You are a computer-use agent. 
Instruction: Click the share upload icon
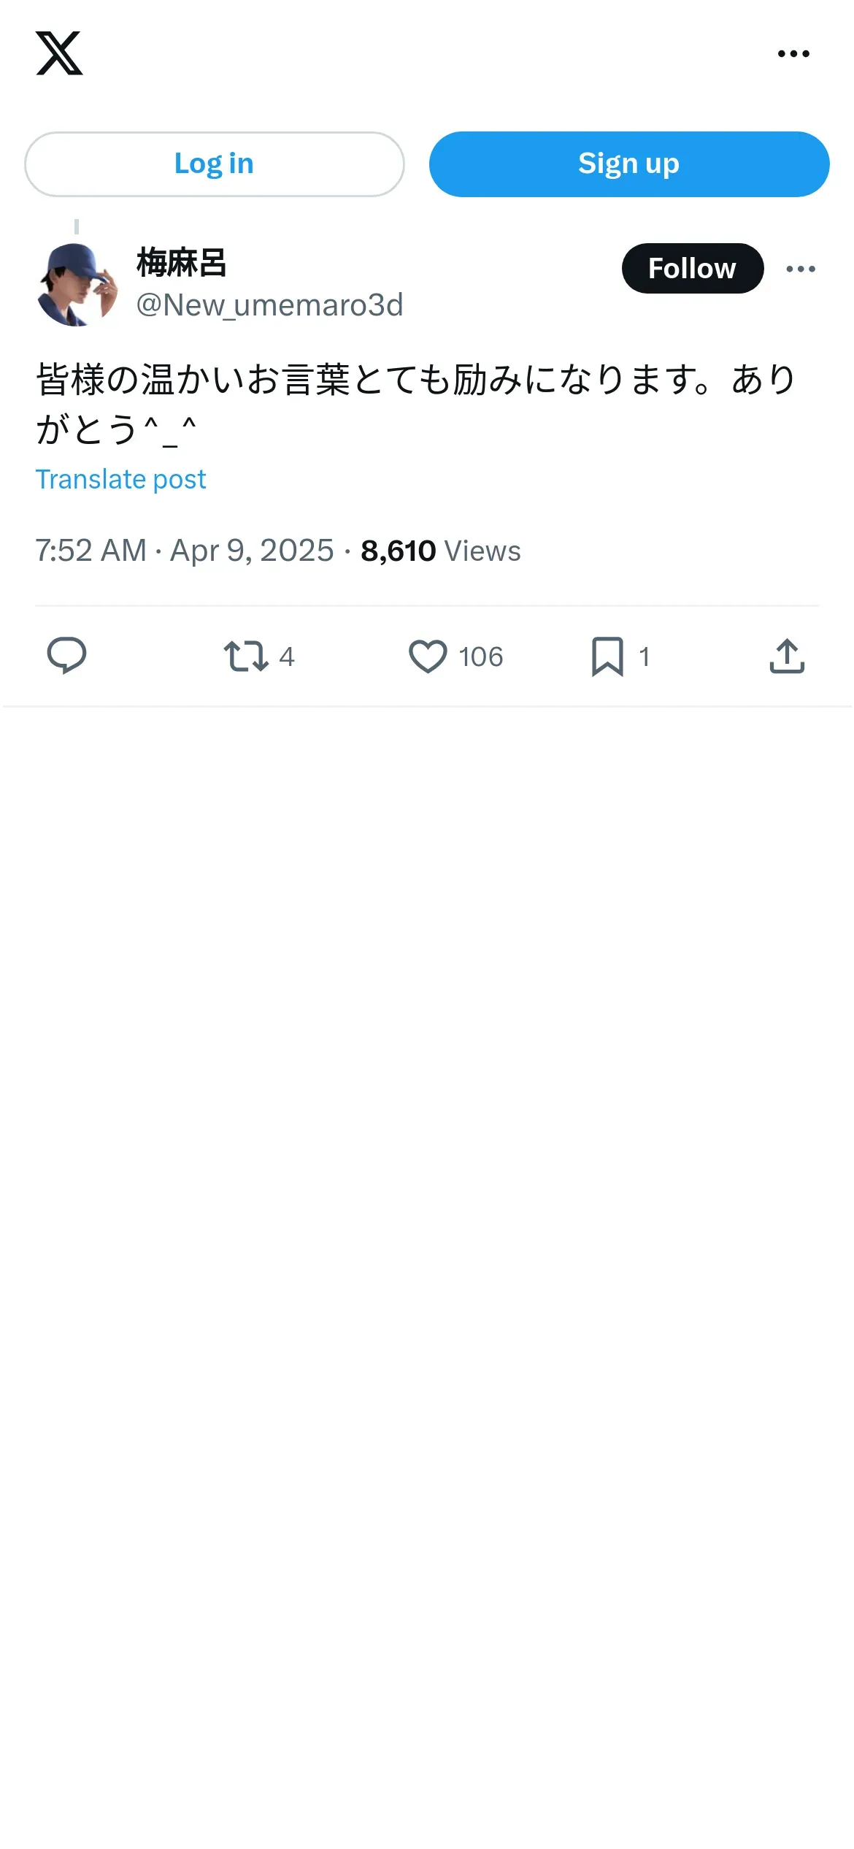coord(787,656)
